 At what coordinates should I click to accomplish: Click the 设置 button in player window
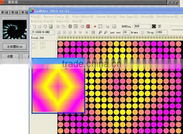point(10,57)
